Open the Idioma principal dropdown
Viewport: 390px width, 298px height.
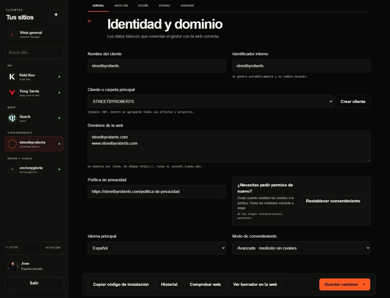157,248
